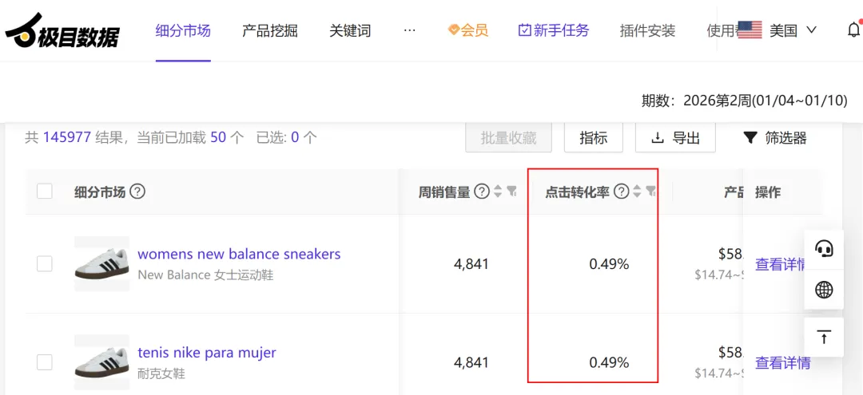Check the womens new balance sneakers row
Image resolution: width=863 pixels, height=395 pixels.
pos(45,263)
